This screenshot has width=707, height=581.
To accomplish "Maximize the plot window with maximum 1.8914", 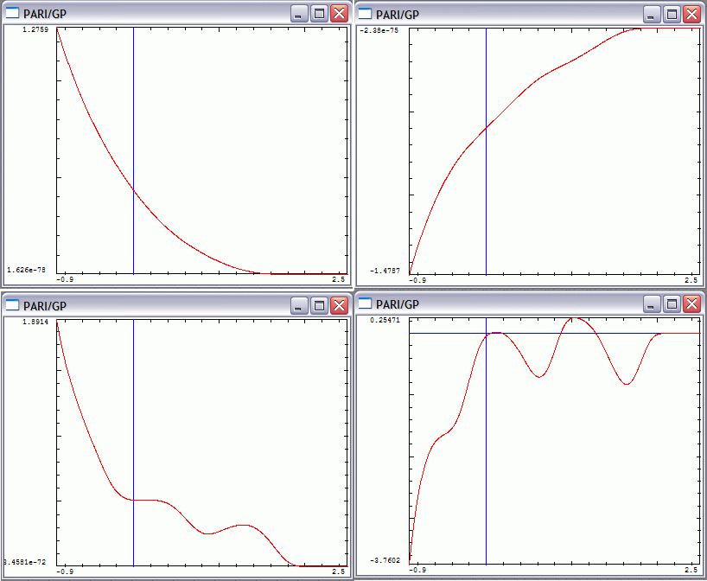I will [x=318, y=305].
